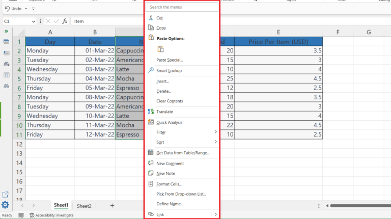Image resolution: width=391 pixels, height=219 pixels.
Task: Open Quick Analysis from the context menu
Action: pyautogui.click(x=169, y=122)
